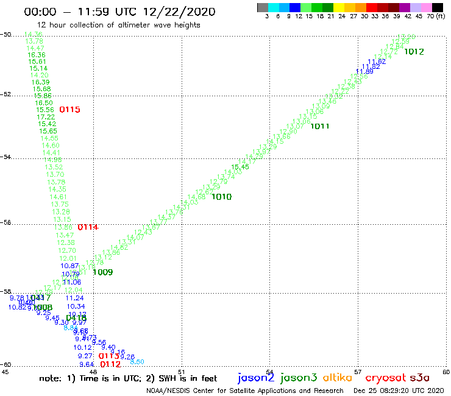Click the black swatch at legend end
The height and width of the screenshot is (396, 451).
coord(438,7)
